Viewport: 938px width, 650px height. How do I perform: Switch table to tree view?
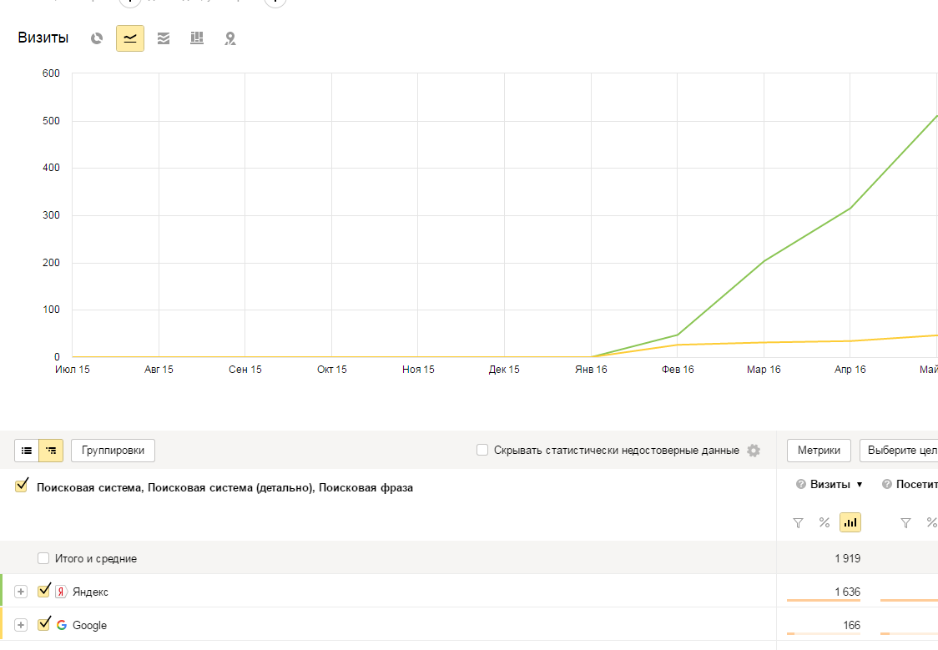coord(51,451)
